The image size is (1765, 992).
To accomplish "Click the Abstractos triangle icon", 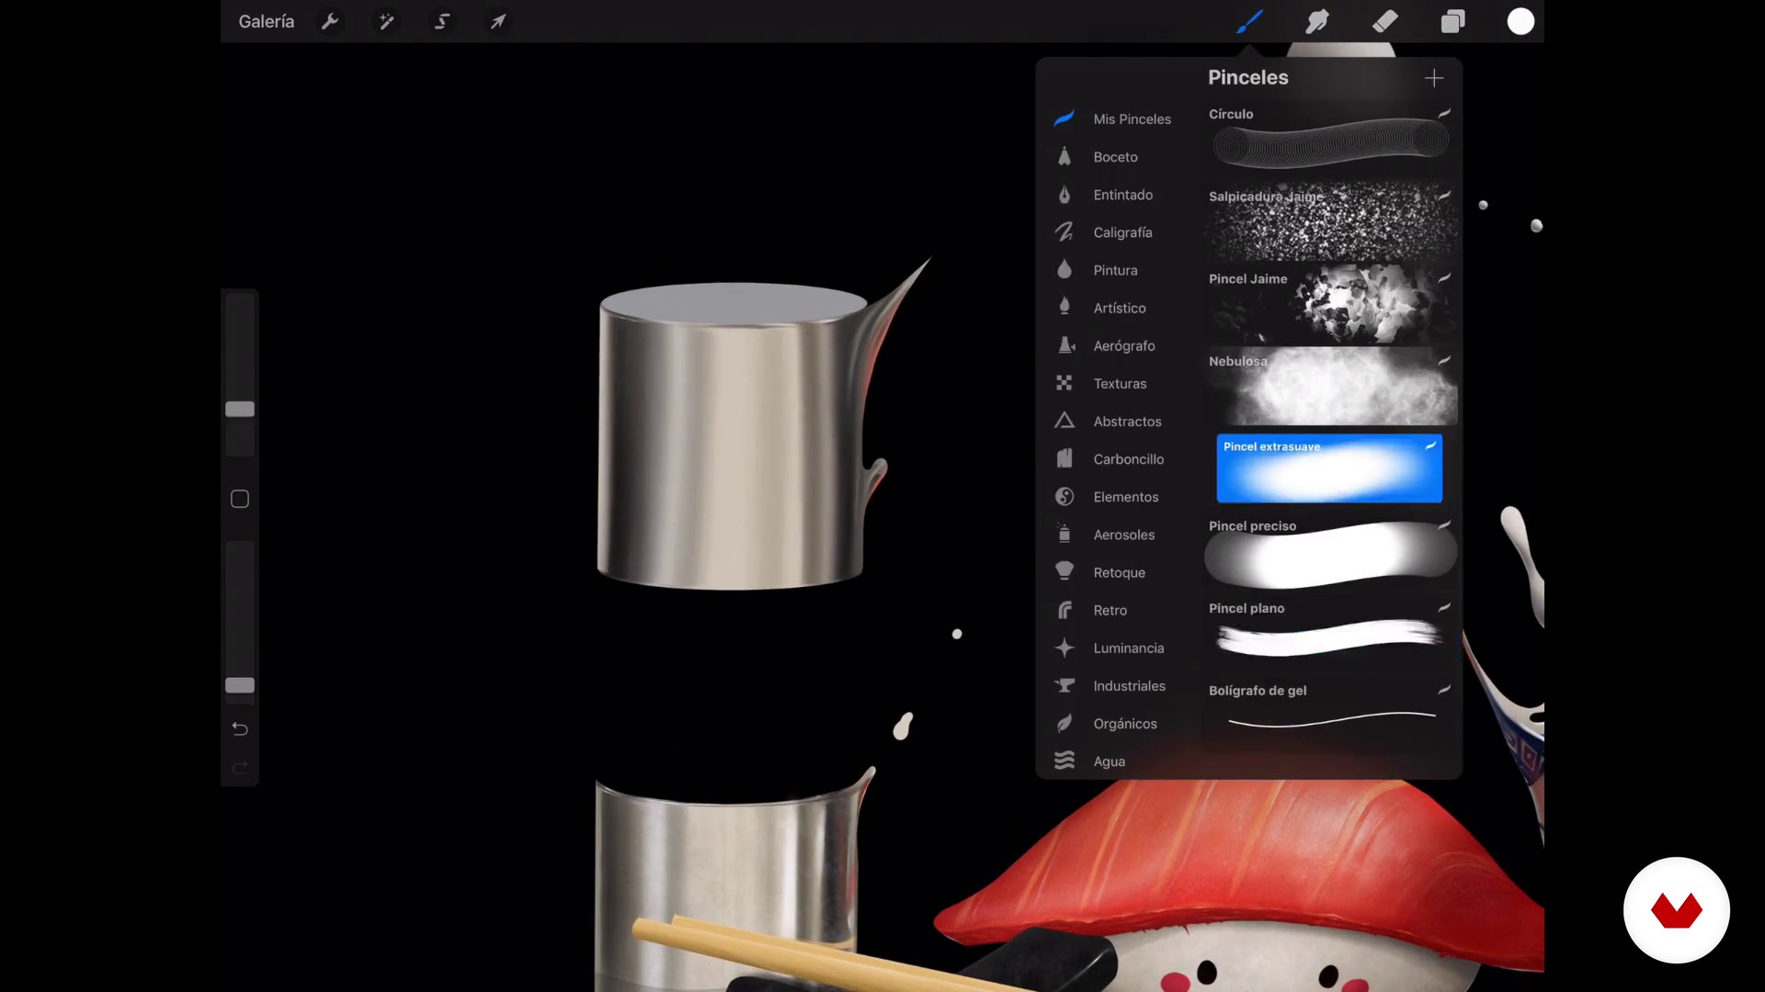I will tap(1065, 421).
